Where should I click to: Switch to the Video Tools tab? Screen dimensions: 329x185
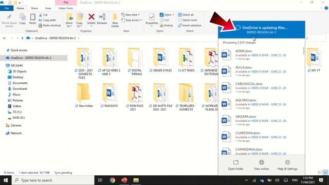(x=66, y=8)
